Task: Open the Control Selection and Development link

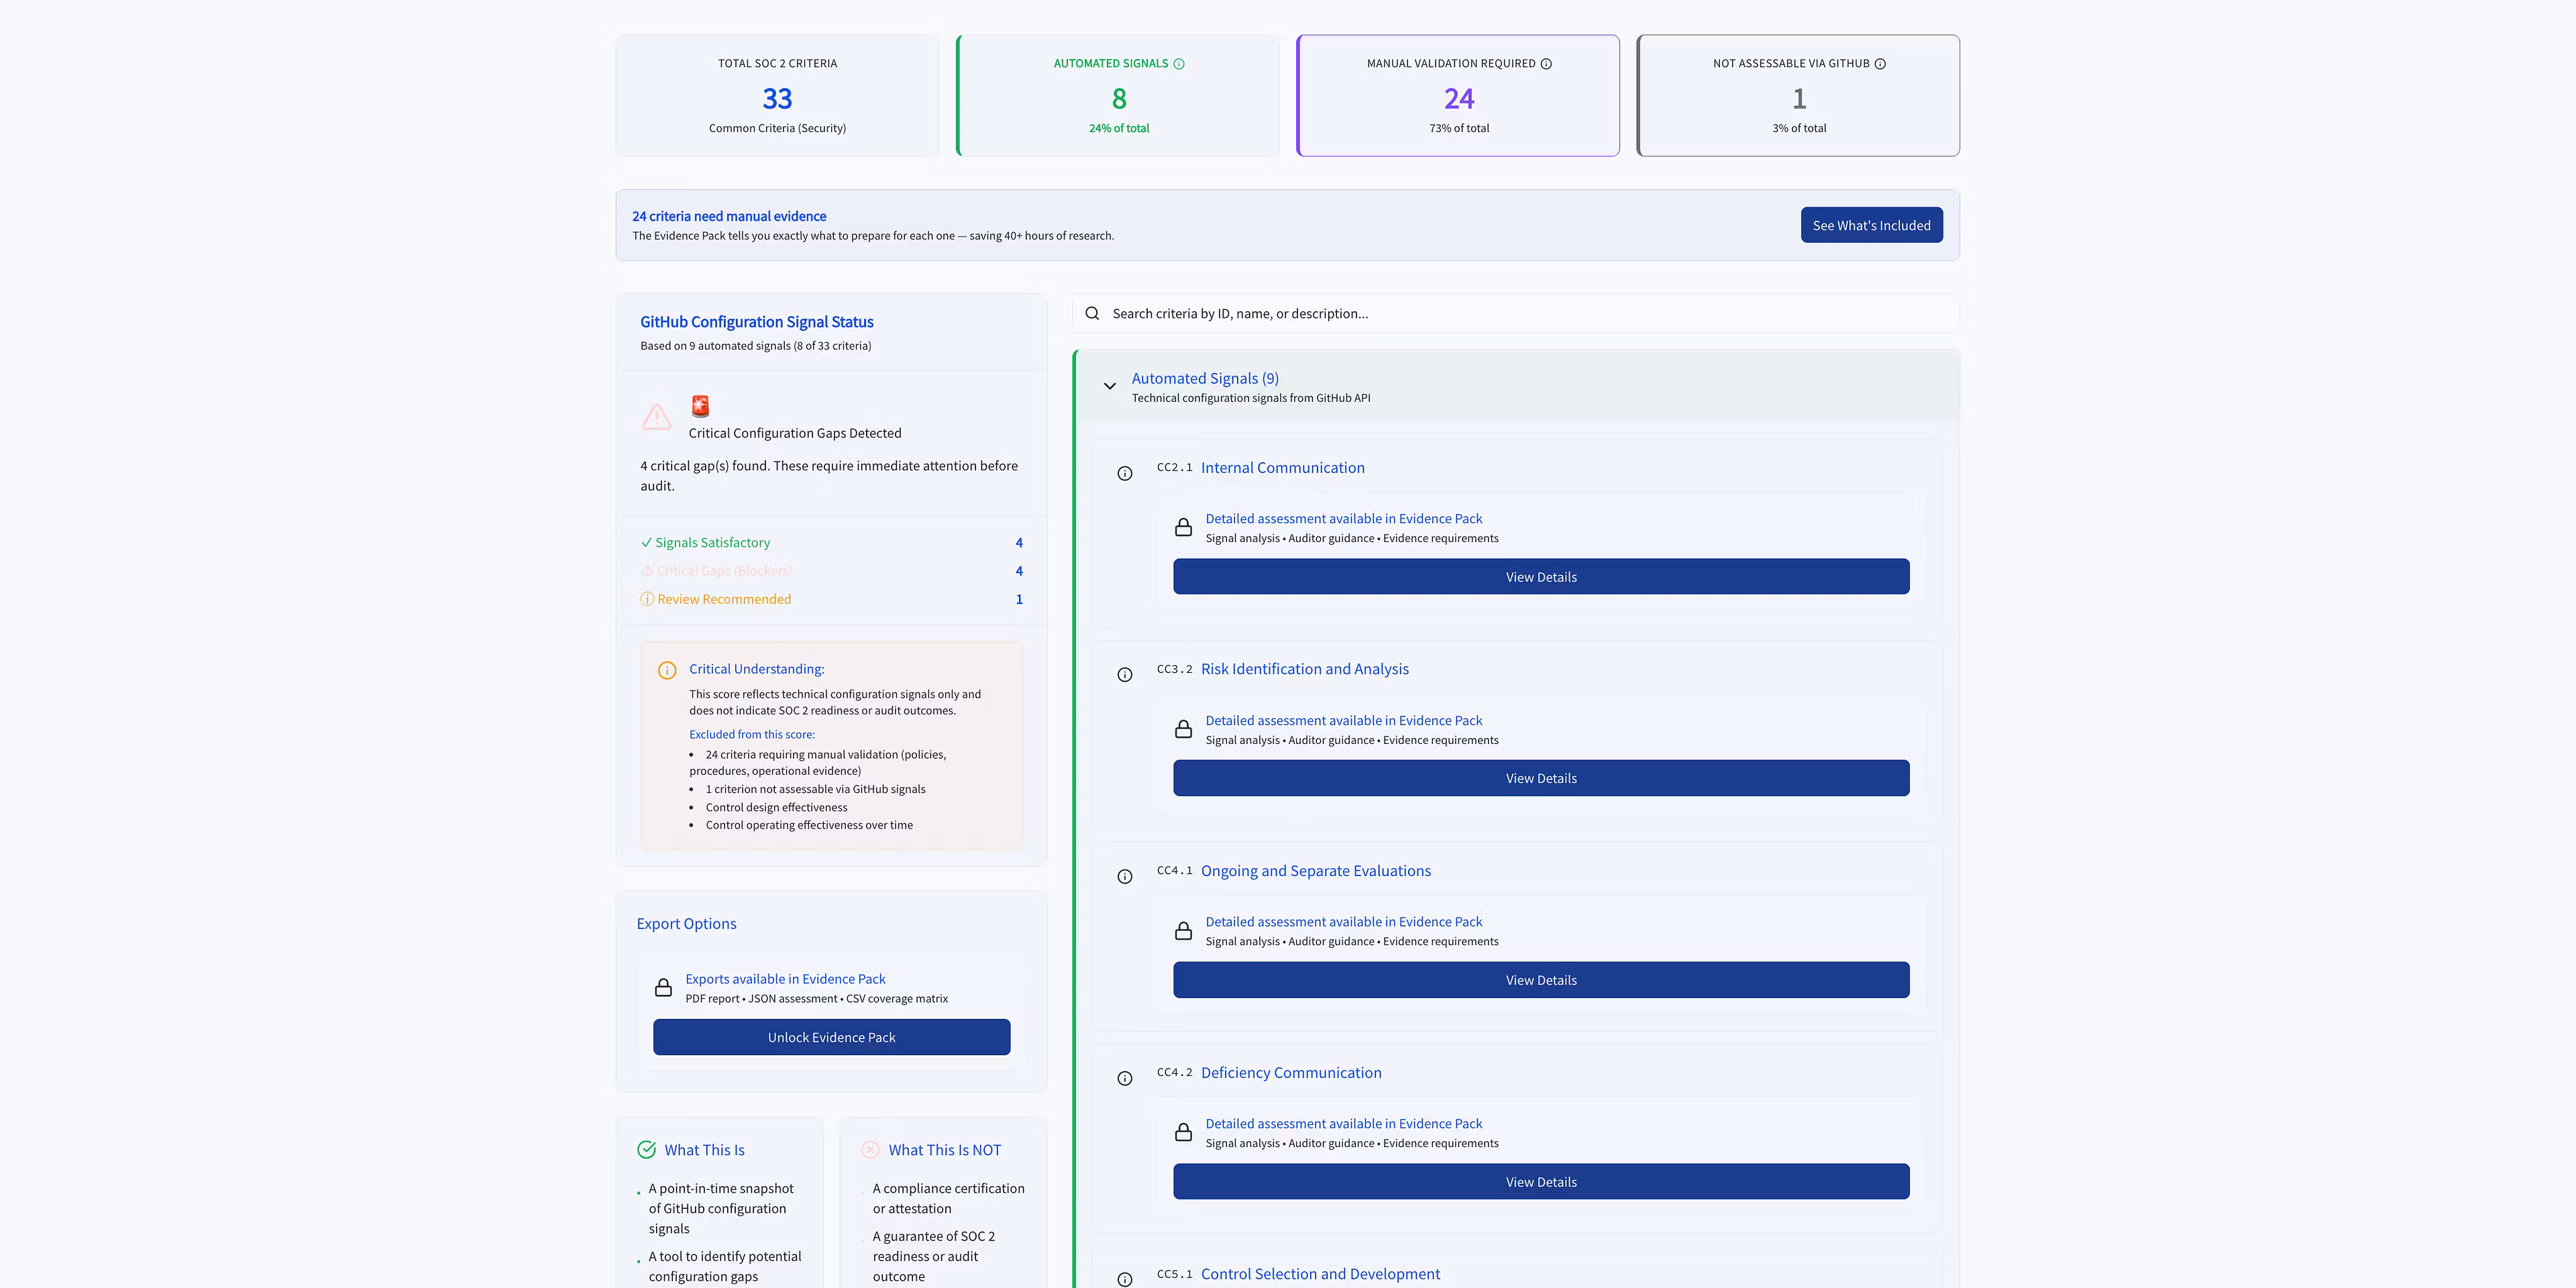Action: point(1320,1274)
